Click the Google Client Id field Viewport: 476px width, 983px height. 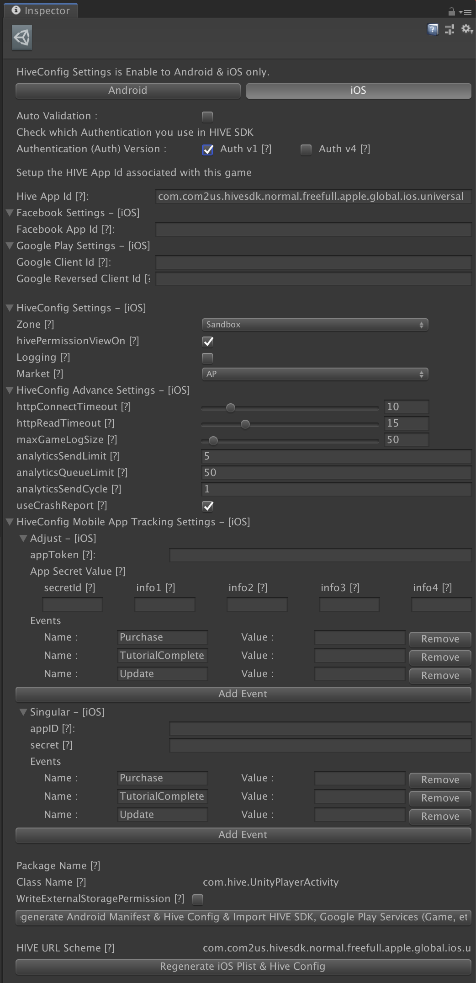[313, 262]
